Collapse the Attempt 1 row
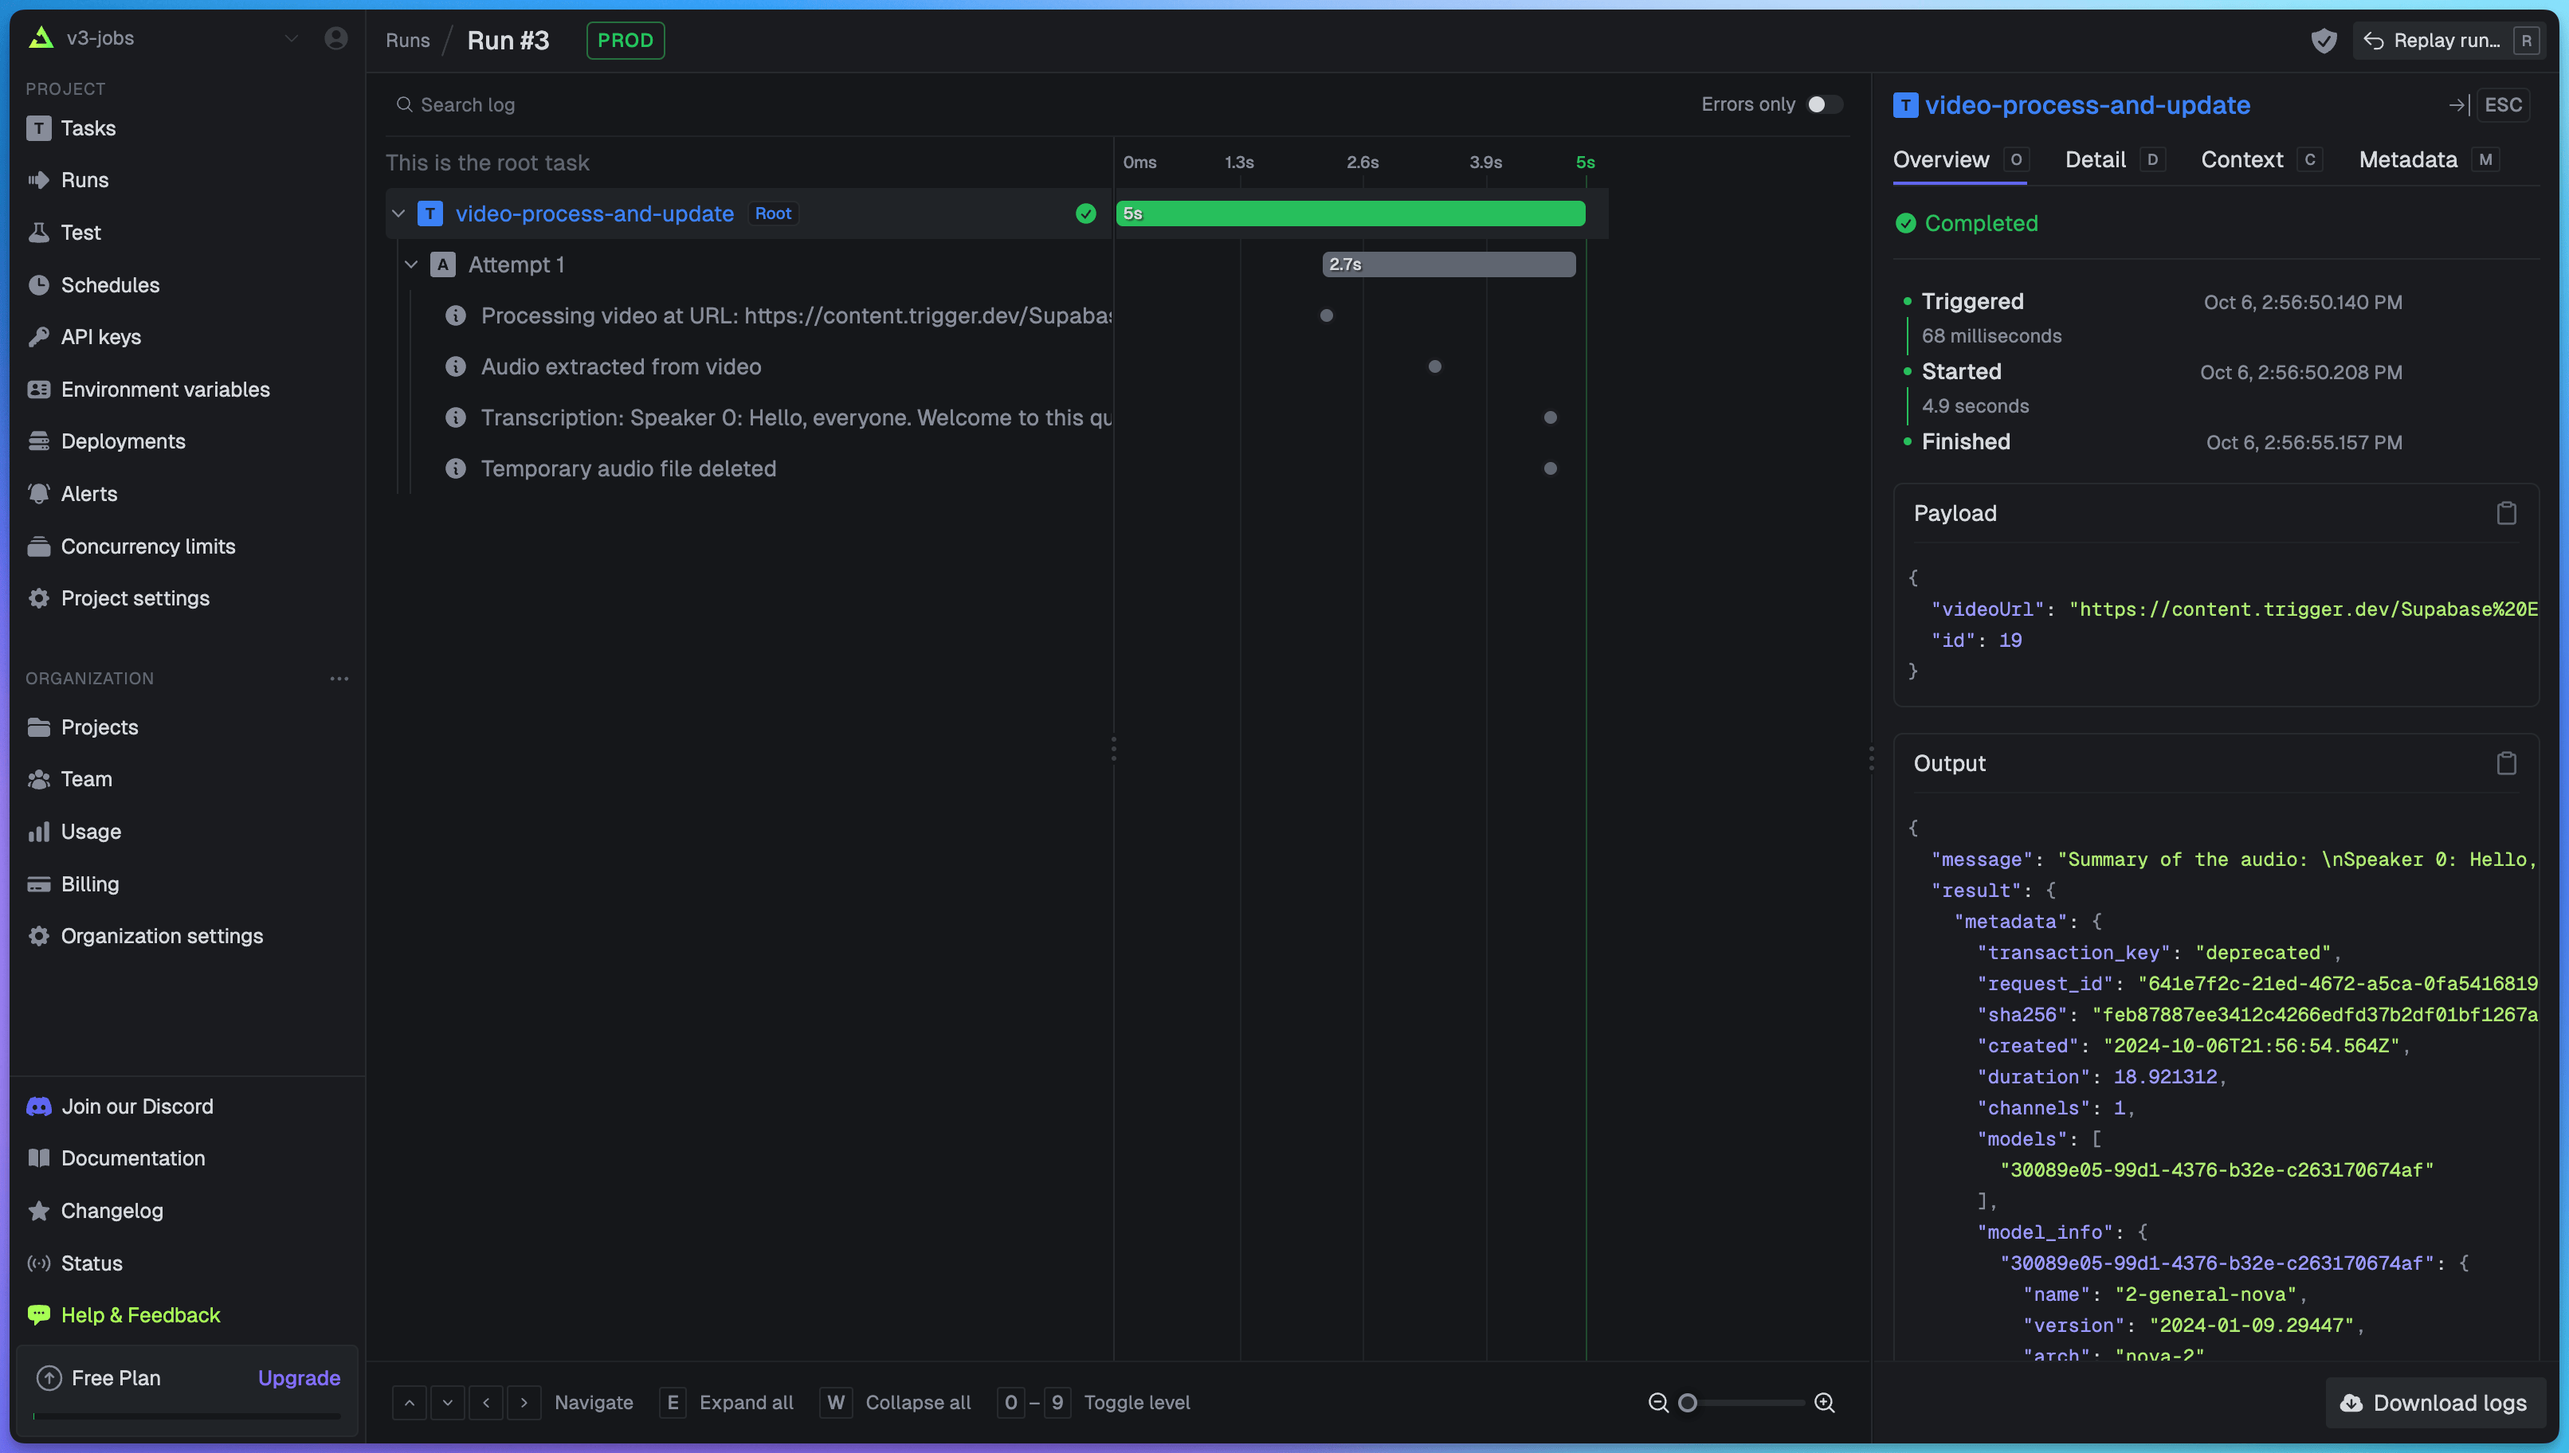This screenshot has height=1453, width=2569. 411,264
